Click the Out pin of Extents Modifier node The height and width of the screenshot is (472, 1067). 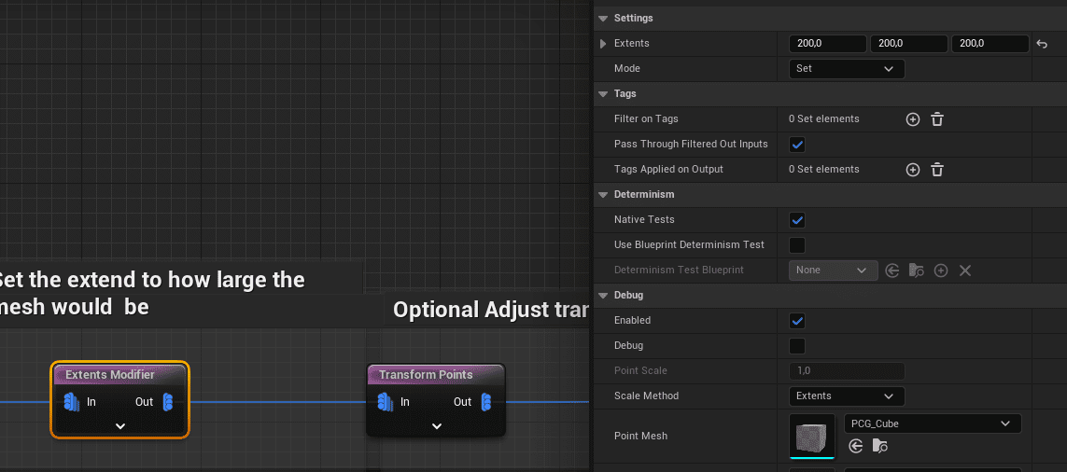tap(167, 402)
